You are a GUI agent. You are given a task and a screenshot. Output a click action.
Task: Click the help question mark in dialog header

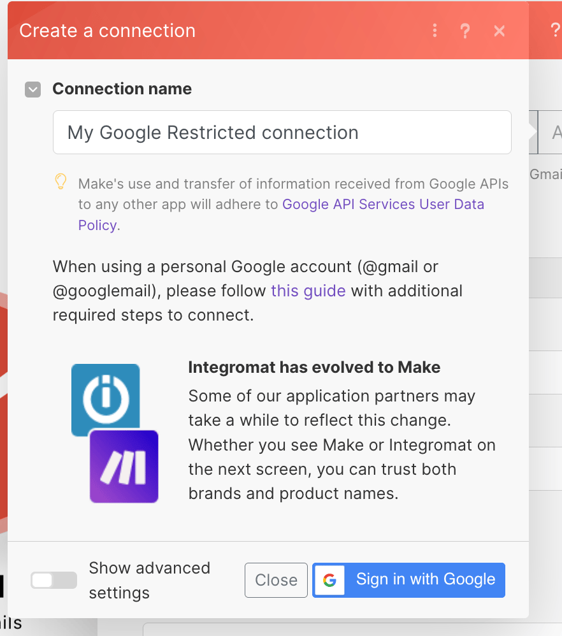point(465,31)
